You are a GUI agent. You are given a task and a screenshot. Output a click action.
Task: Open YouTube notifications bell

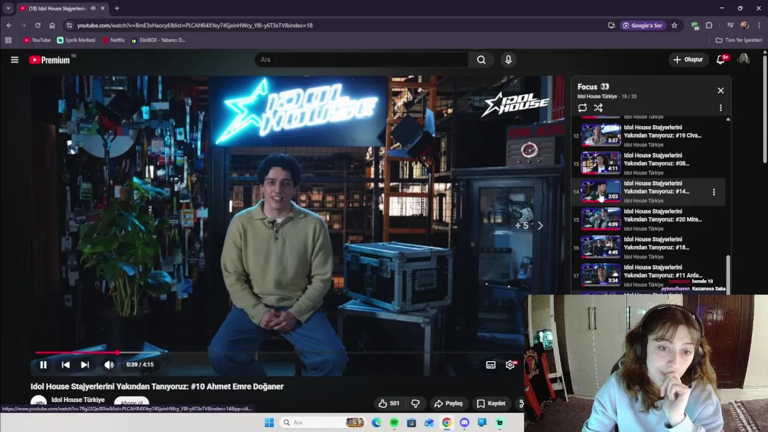coord(721,59)
